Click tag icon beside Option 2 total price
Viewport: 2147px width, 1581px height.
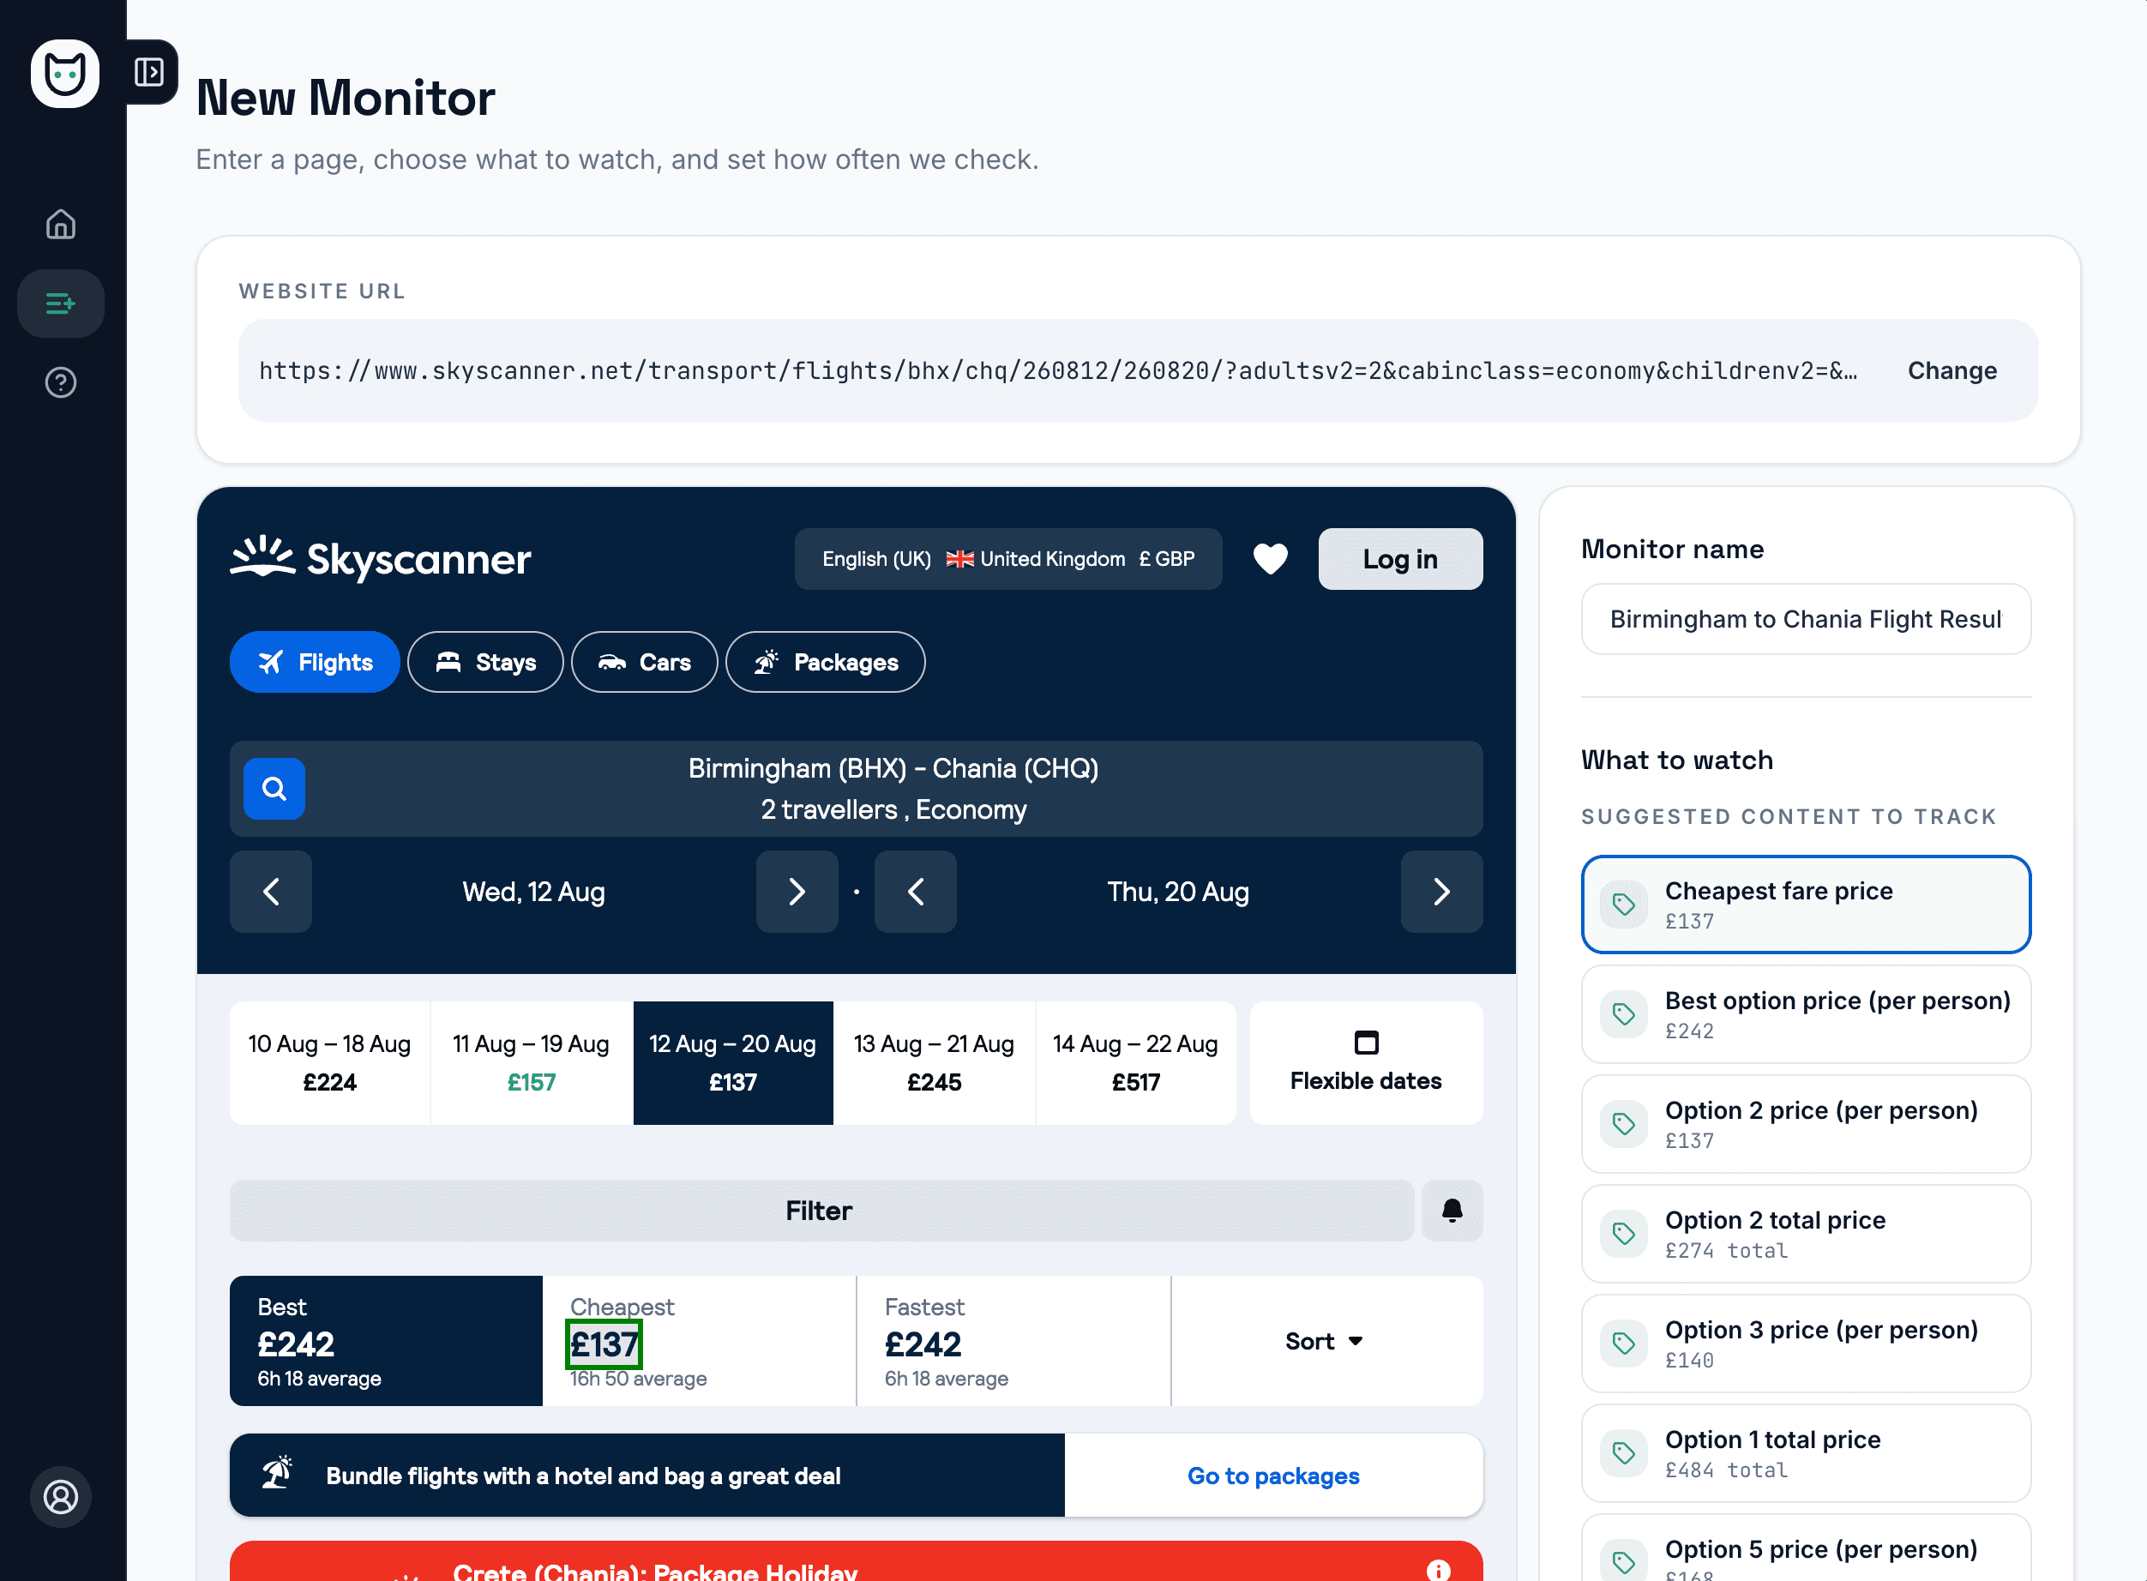pos(1623,1234)
